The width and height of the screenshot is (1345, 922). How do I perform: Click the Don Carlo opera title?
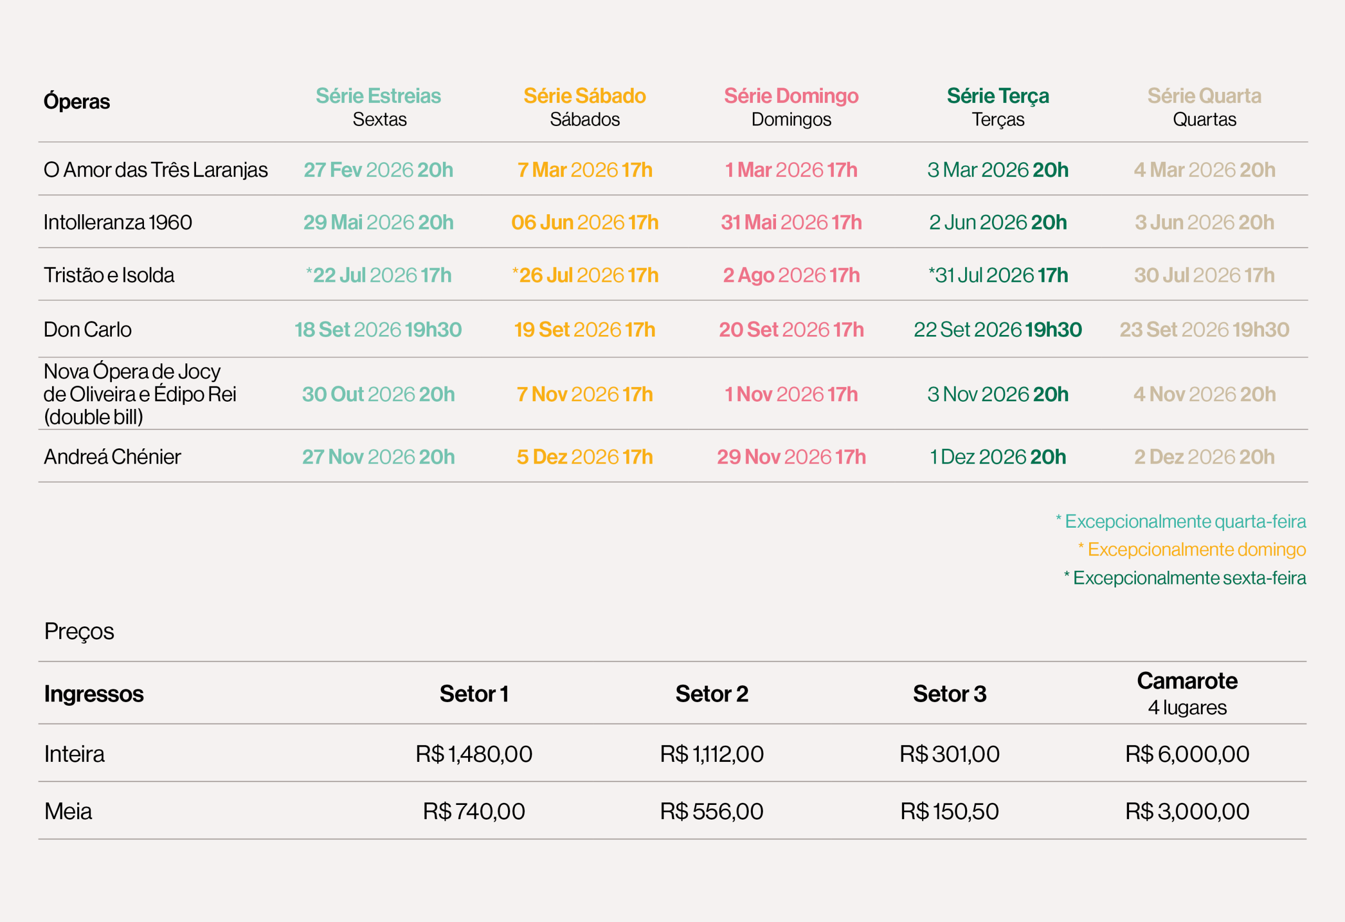click(x=87, y=330)
